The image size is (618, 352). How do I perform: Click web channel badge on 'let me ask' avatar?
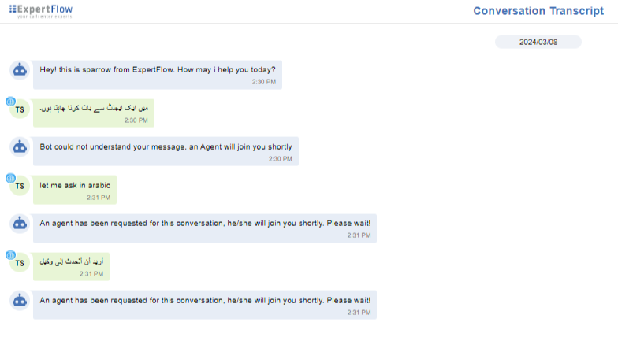pos(10,178)
